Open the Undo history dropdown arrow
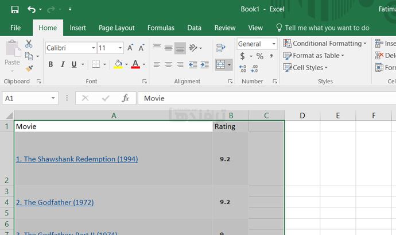The height and width of the screenshot is (235, 396). [40, 10]
